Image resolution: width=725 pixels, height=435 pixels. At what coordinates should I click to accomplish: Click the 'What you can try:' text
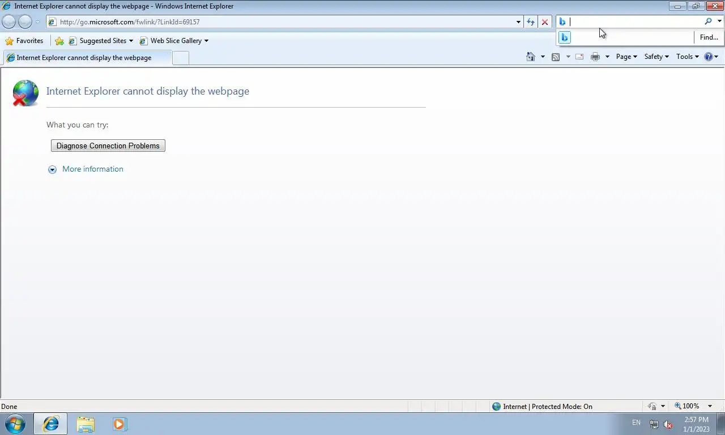pyautogui.click(x=78, y=125)
